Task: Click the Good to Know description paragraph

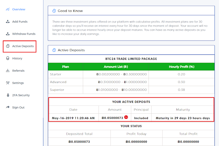Action: click(x=130, y=28)
